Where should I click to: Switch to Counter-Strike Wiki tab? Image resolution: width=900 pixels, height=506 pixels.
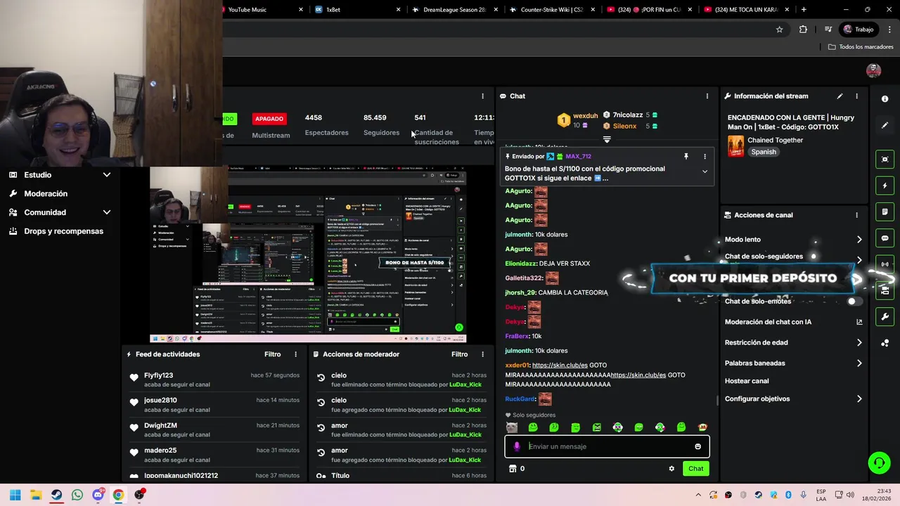(x=552, y=10)
